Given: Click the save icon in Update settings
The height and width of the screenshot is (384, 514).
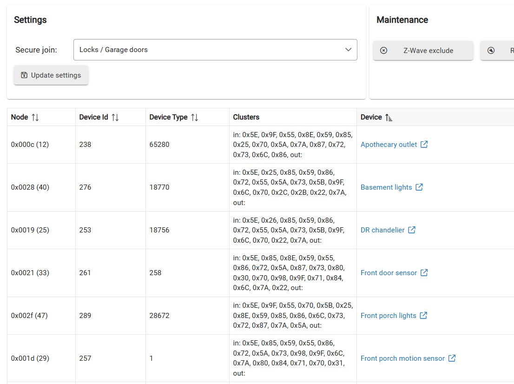Looking at the screenshot, I should coord(24,75).
